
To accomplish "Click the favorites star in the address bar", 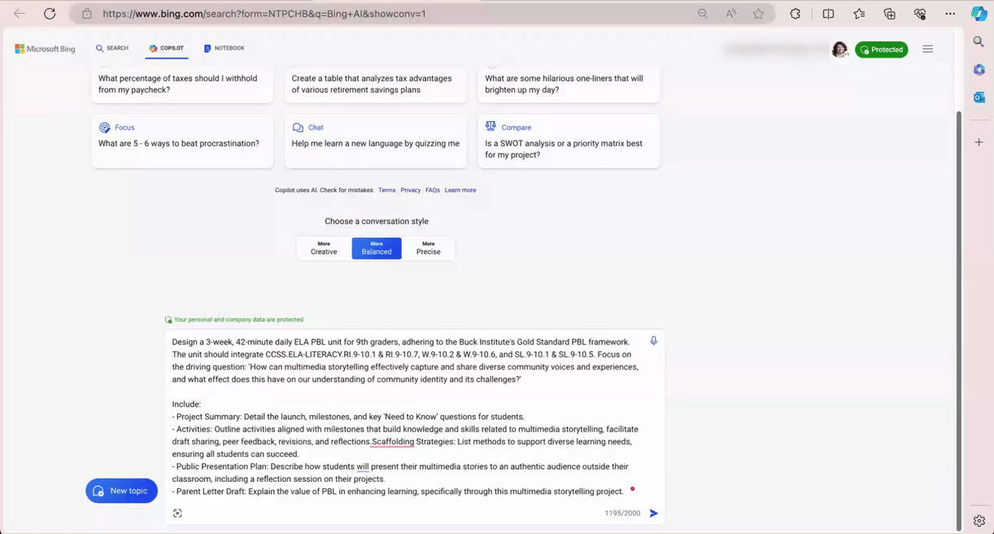I will (x=756, y=13).
